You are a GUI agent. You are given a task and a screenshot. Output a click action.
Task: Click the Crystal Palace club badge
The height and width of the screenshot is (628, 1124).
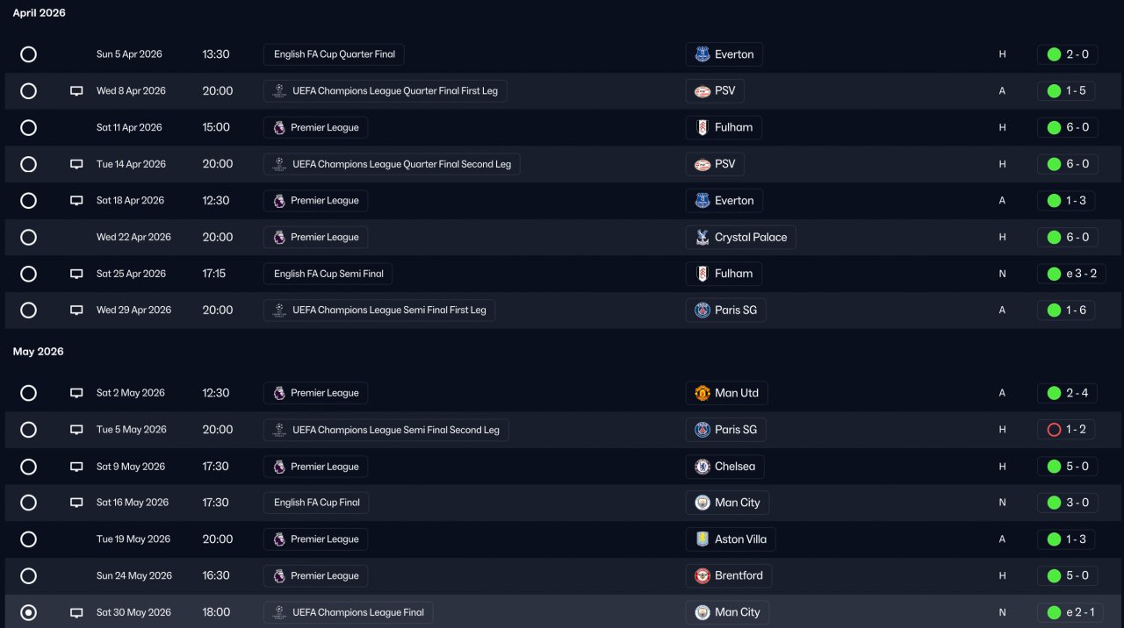(702, 238)
